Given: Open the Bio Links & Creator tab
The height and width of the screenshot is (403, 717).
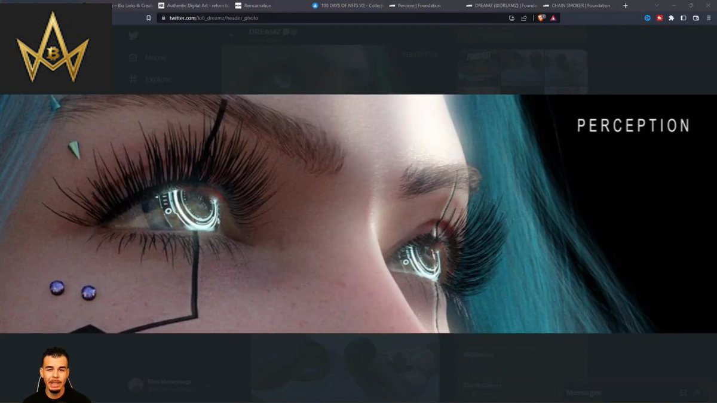Looking at the screenshot, I should click(133, 5).
